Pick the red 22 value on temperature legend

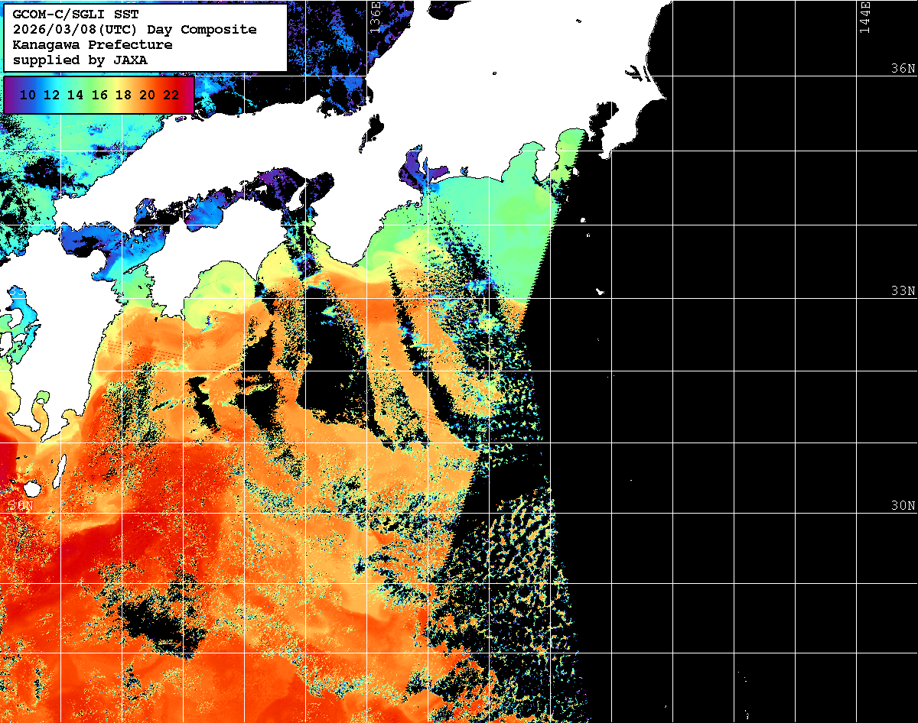pyautogui.click(x=171, y=95)
